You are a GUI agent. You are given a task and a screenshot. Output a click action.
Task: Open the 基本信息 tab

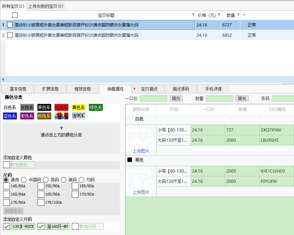click(x=18, y=89)
